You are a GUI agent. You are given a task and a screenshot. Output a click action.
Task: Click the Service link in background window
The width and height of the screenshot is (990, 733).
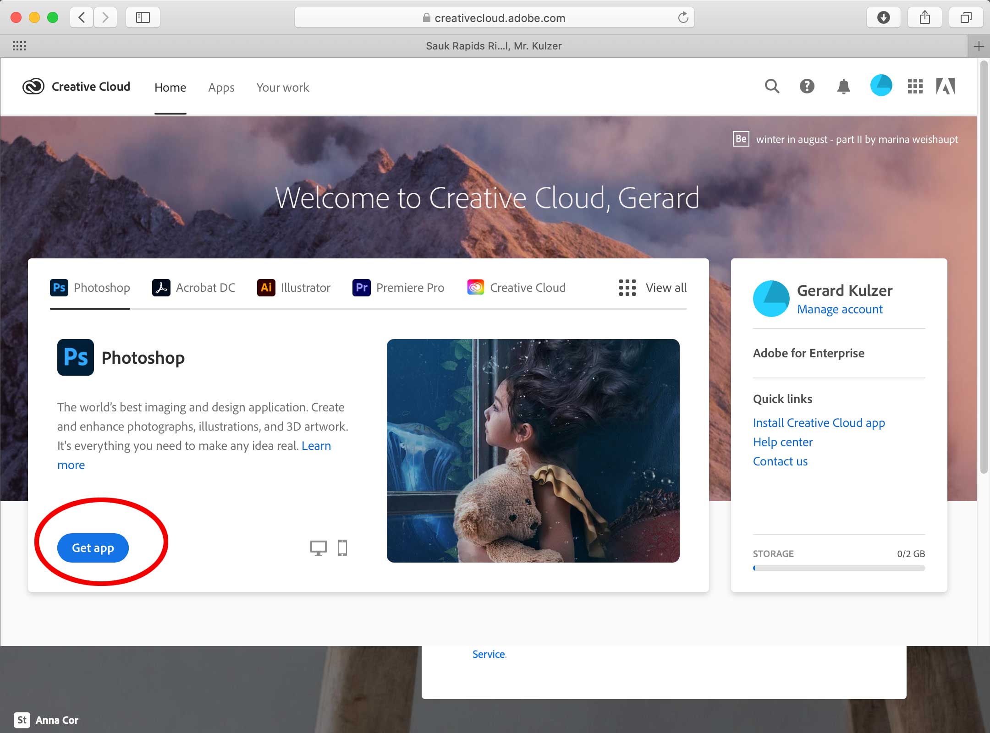click(x=489, y=654)
